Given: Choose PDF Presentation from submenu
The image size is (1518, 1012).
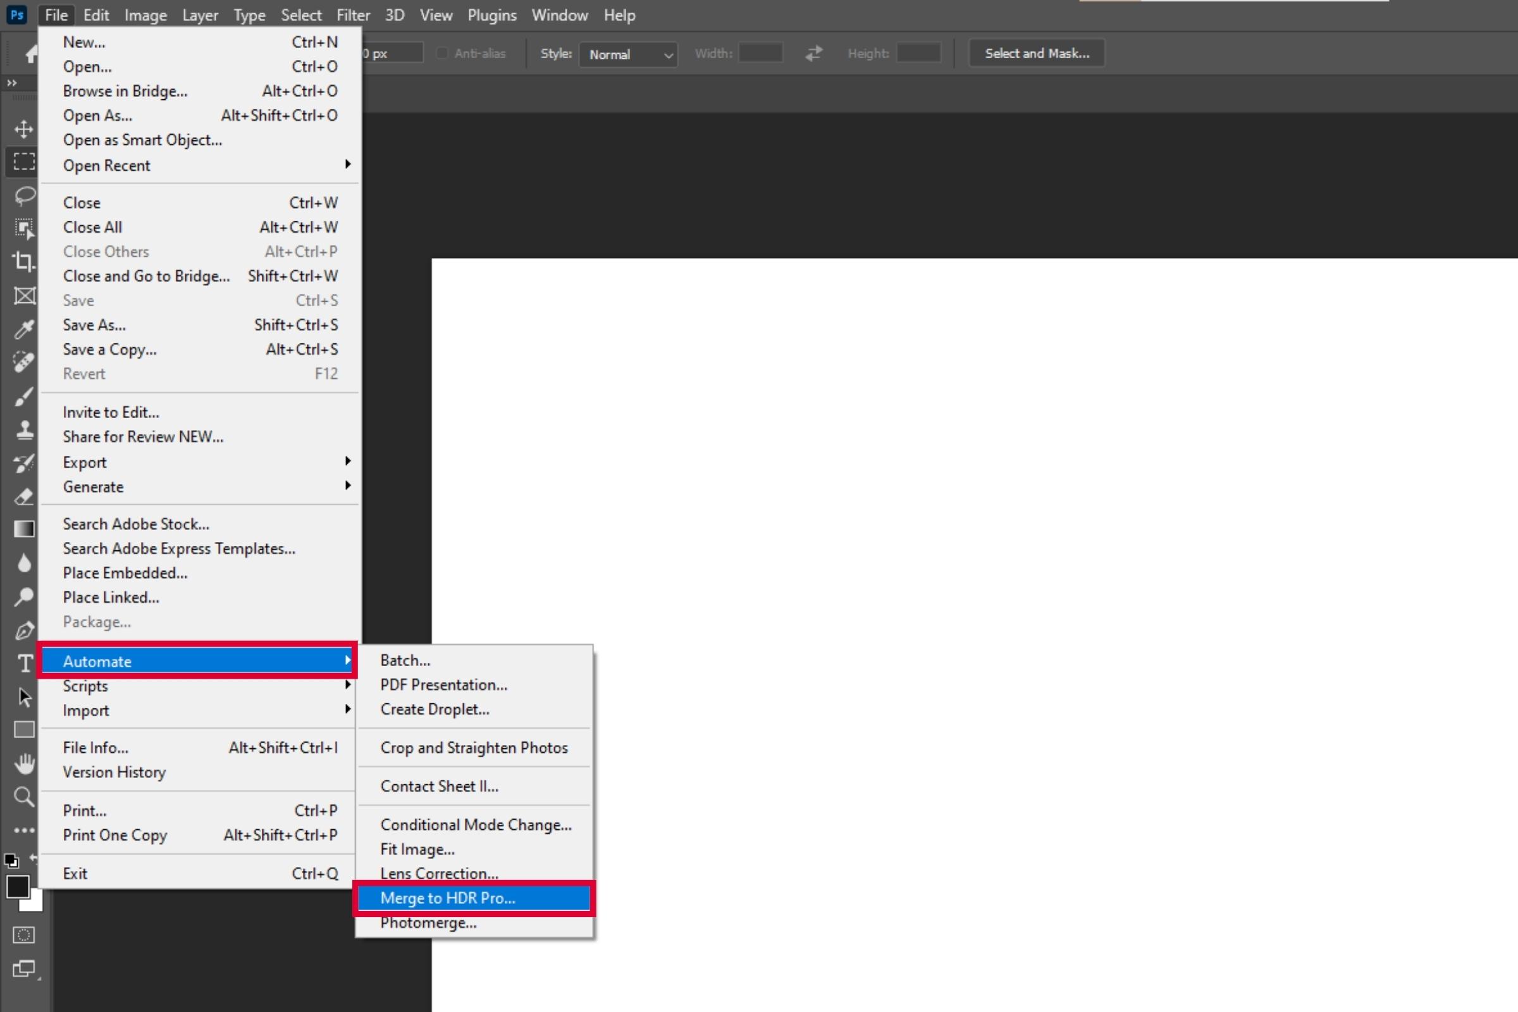Looking at the screenshot, I should tap(474, 685).
